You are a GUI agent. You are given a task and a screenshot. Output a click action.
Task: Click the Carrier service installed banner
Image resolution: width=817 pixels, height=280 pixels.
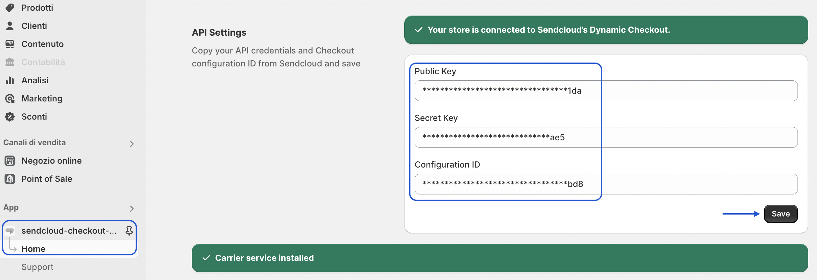click(x=500, y=258)
